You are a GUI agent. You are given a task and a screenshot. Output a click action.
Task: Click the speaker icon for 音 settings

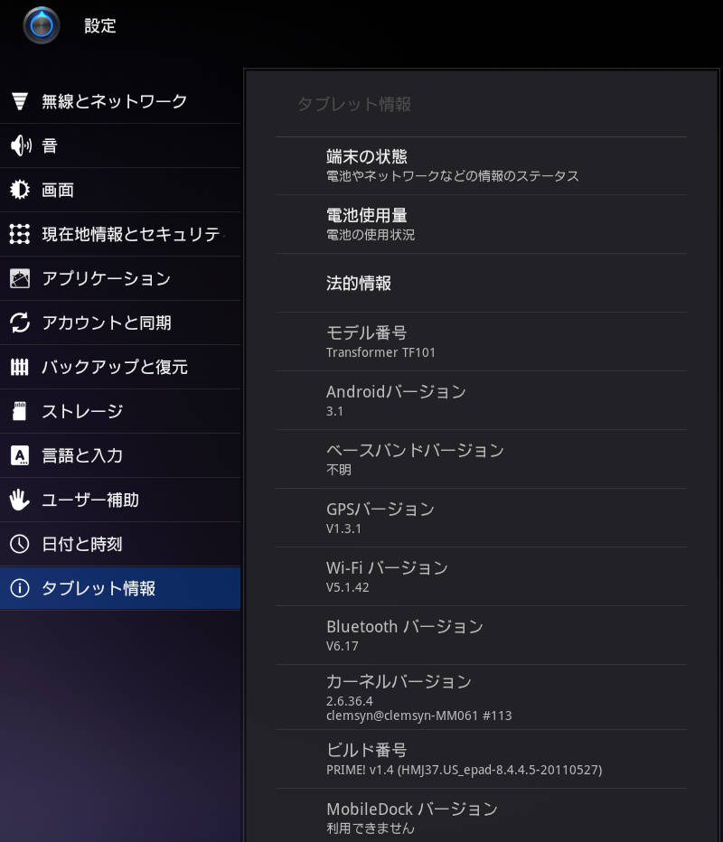(20, 145)
